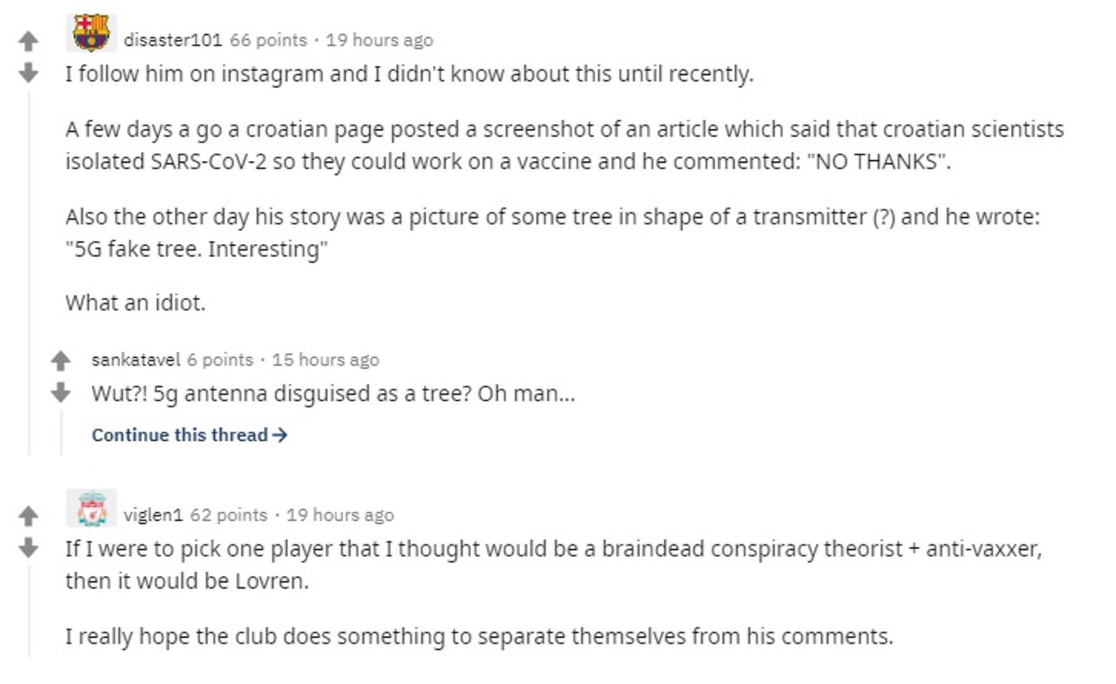Click the arrow in Continue this thread

click(280, 435)
